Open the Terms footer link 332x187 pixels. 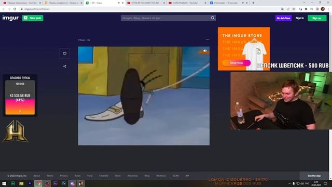50,176
